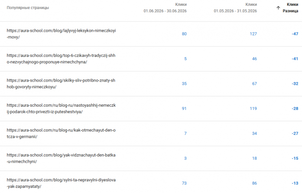Click the May clicks value 127

[253, 34]
